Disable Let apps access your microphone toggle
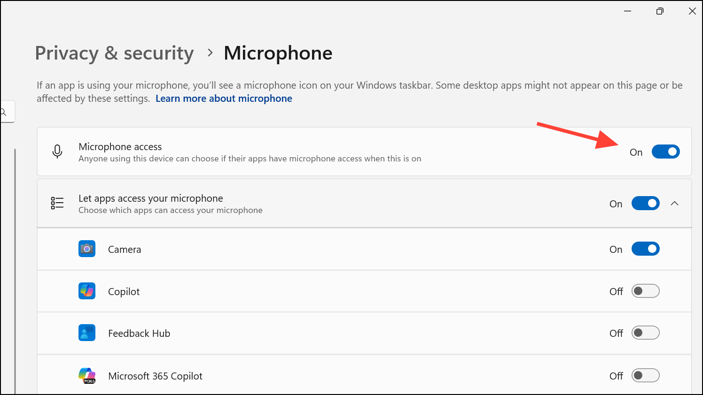The image size is (703, 395). click(x=645, y=203)
